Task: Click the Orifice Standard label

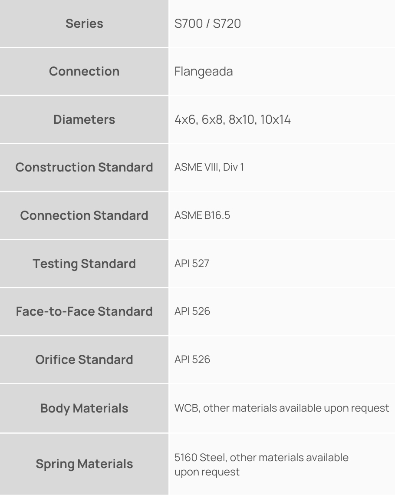Action: point(84,360)
